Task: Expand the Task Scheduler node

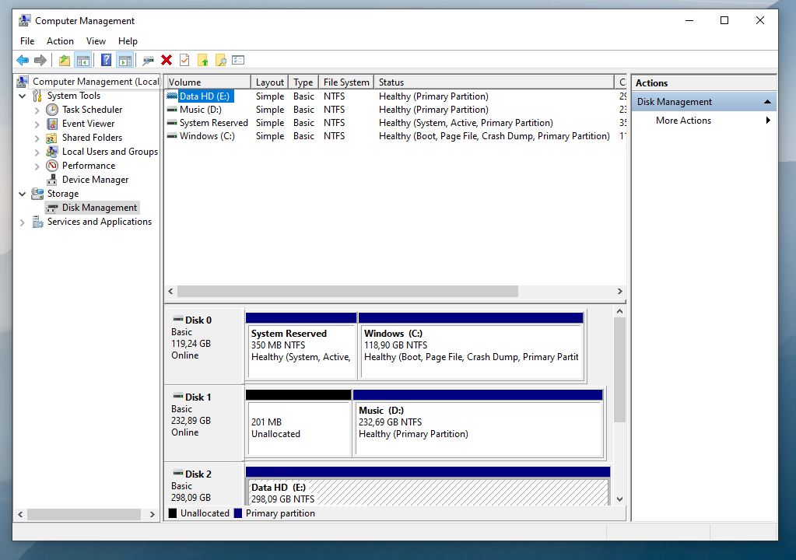Action: [x=37, y=110]
